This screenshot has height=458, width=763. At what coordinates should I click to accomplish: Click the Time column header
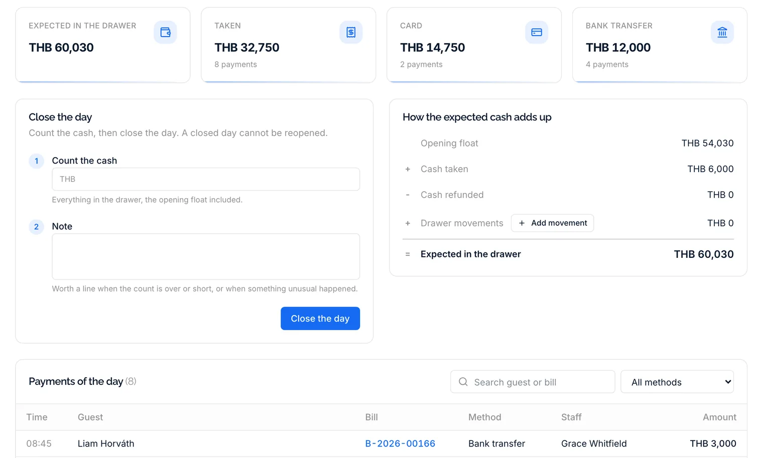pos(37,417)
